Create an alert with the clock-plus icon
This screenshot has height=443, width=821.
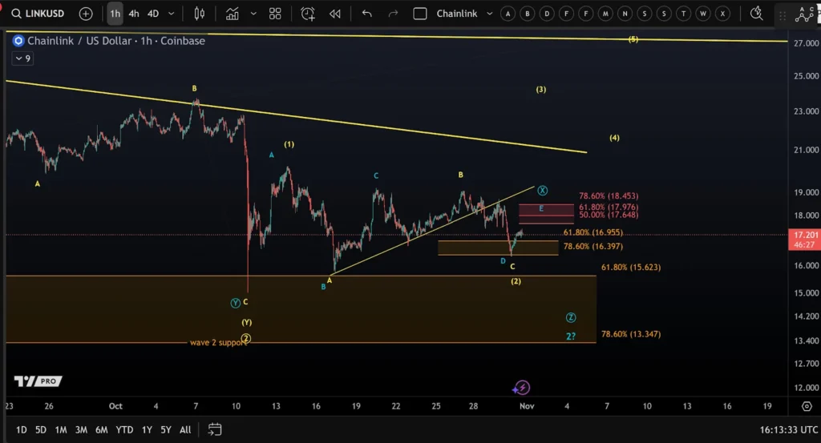(308, 14)
